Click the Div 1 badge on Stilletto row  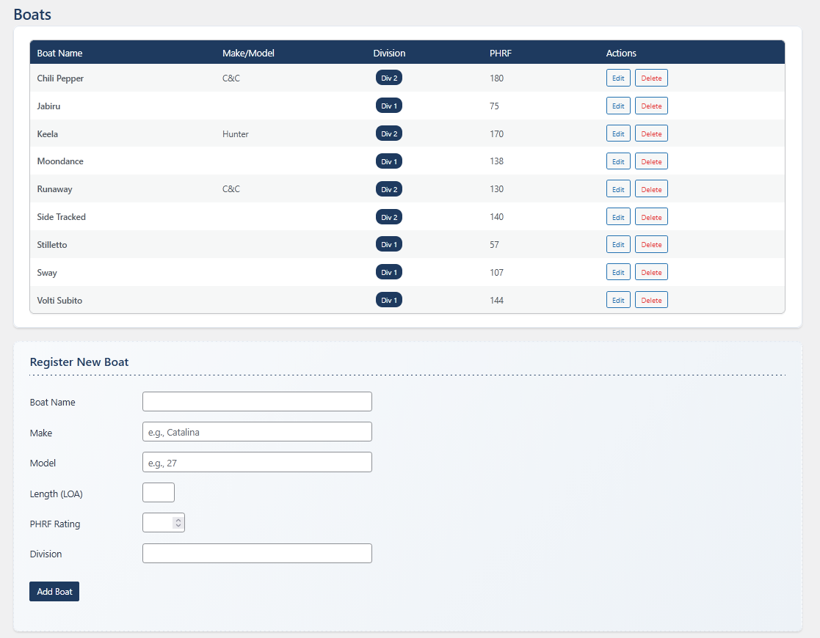(388, 245)
